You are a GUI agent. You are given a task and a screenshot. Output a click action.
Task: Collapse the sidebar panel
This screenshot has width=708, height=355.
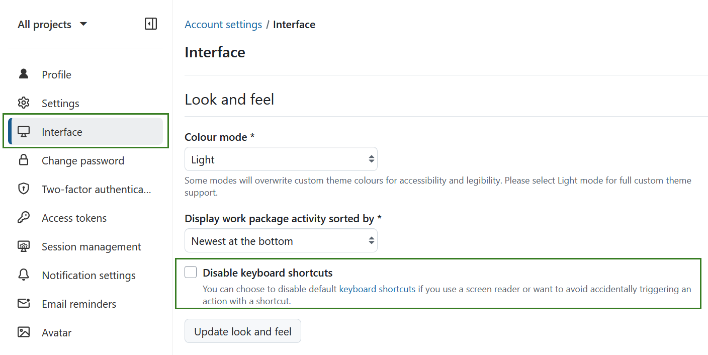tap(150, 23)
